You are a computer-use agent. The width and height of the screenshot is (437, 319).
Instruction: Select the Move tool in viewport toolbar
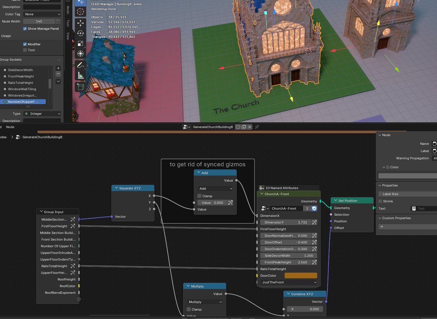(x=80, y=23)
